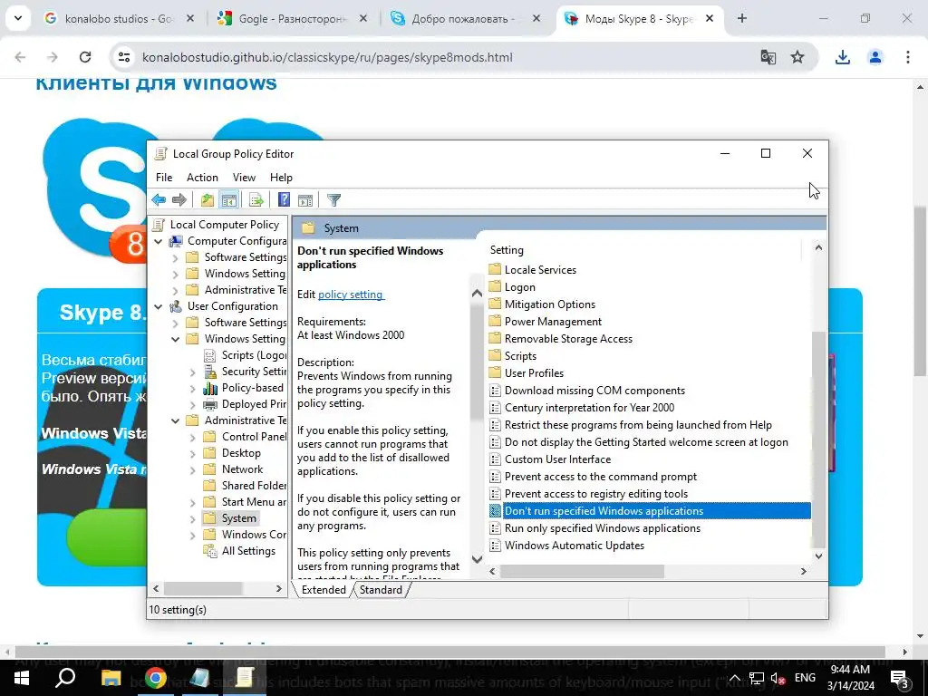928x696 pixels.
Task: Open the Chrome tab search dropdown
Action: click(18, 18)
